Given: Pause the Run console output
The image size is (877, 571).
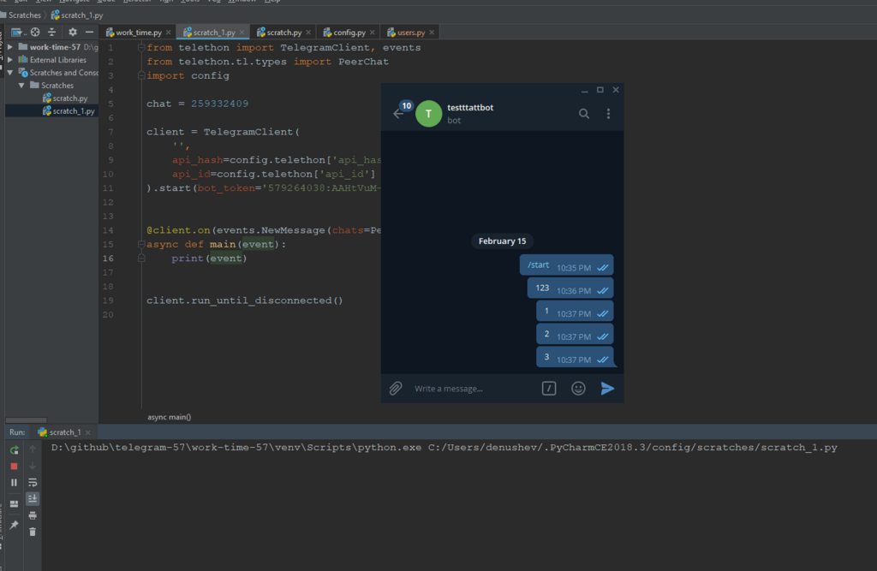Looking at the screenshot, I should click(14, 482).
